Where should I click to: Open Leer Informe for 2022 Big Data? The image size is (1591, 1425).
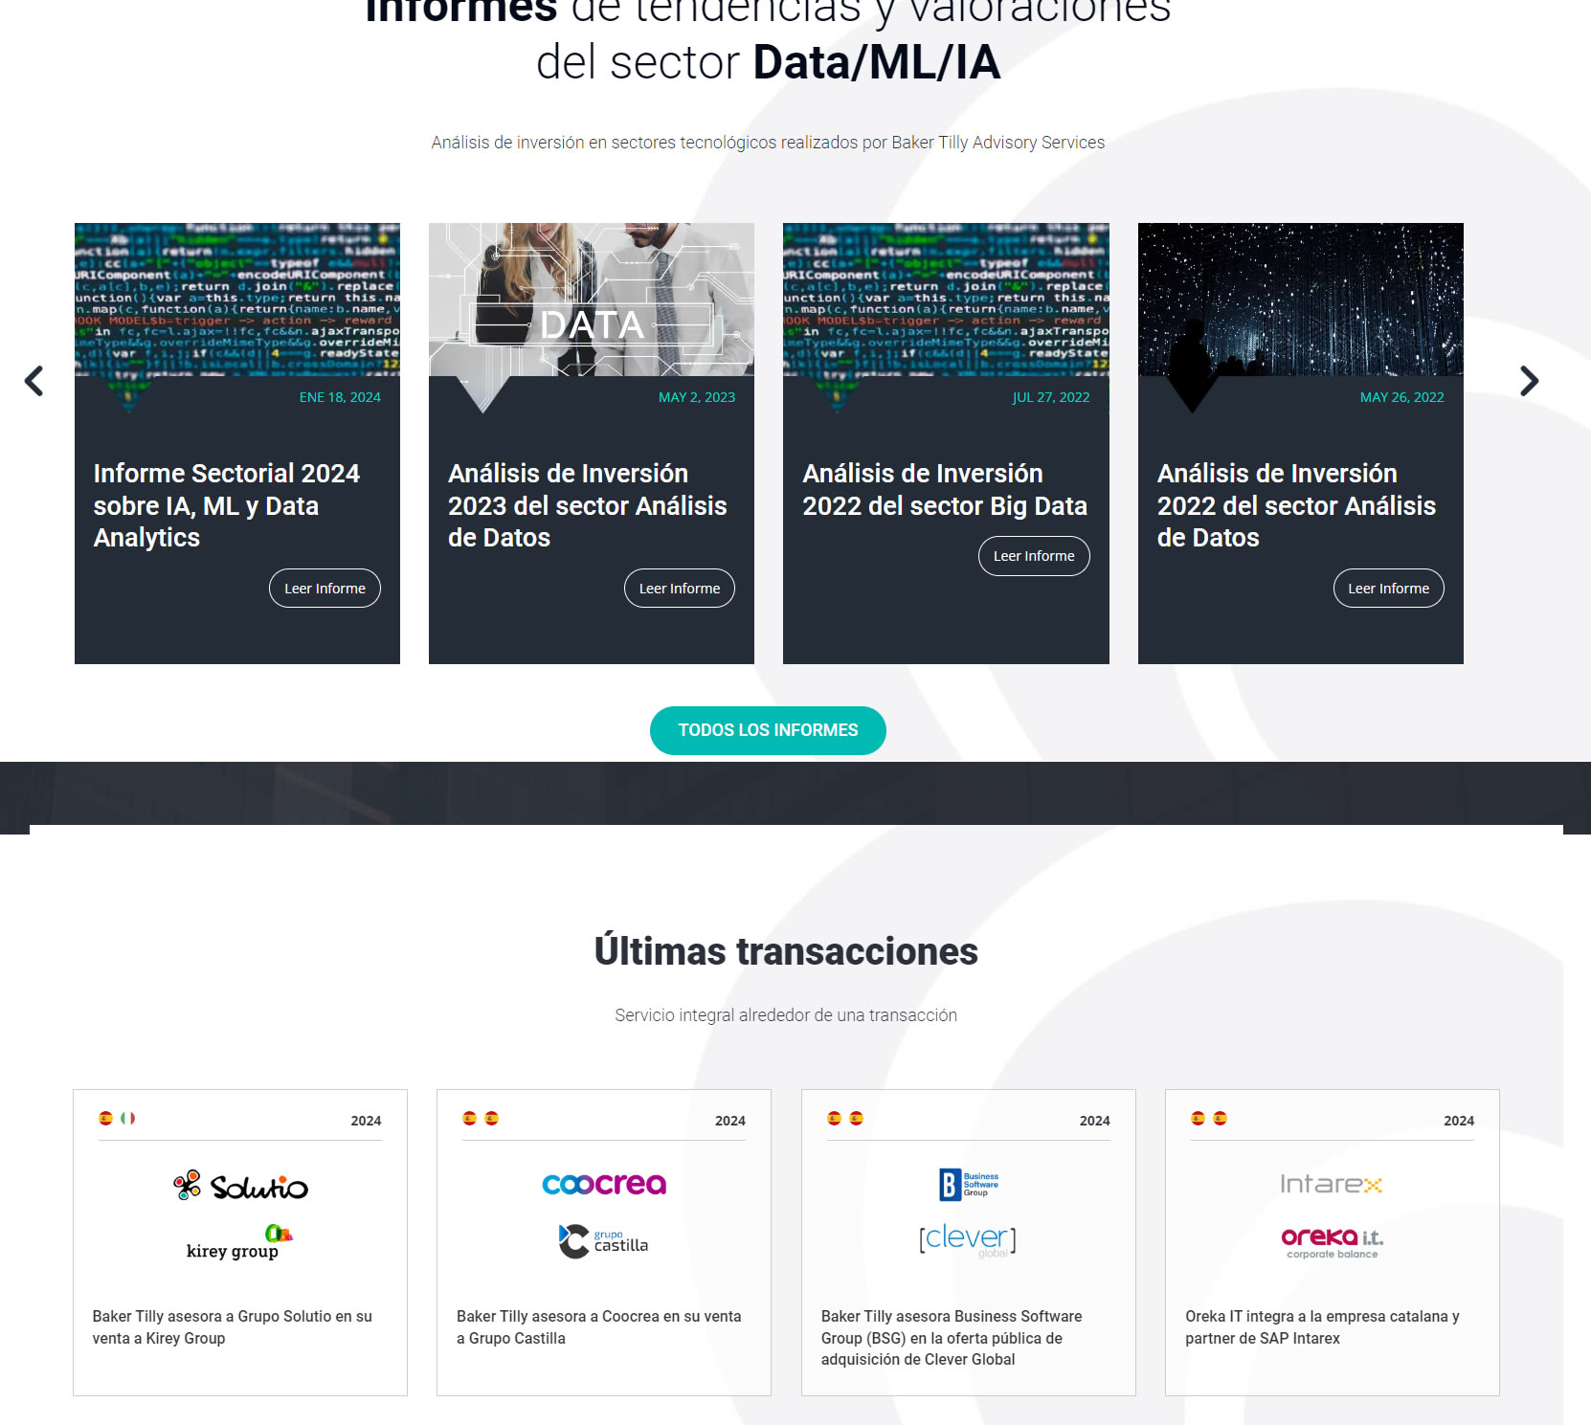[x=1034, y=556]
